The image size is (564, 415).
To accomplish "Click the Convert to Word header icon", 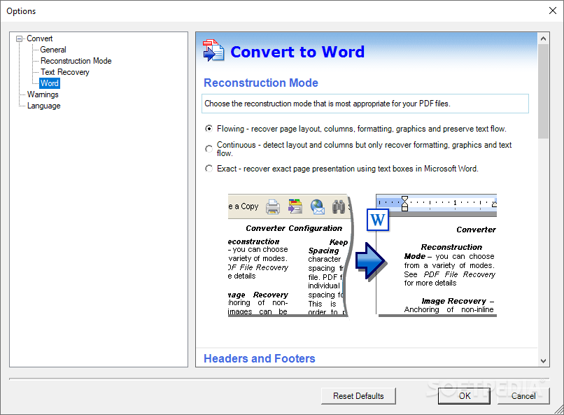I will click(213, 50).
